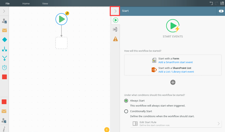Click 'Add a List / Library start event' link
The width and height of the screenshot is (225, 132).
(x=176, y=72)
